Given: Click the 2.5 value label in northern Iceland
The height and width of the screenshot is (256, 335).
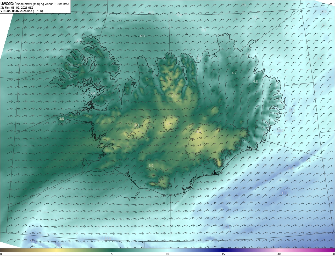Looking at the screenshot, I should [x=174, y=96].
